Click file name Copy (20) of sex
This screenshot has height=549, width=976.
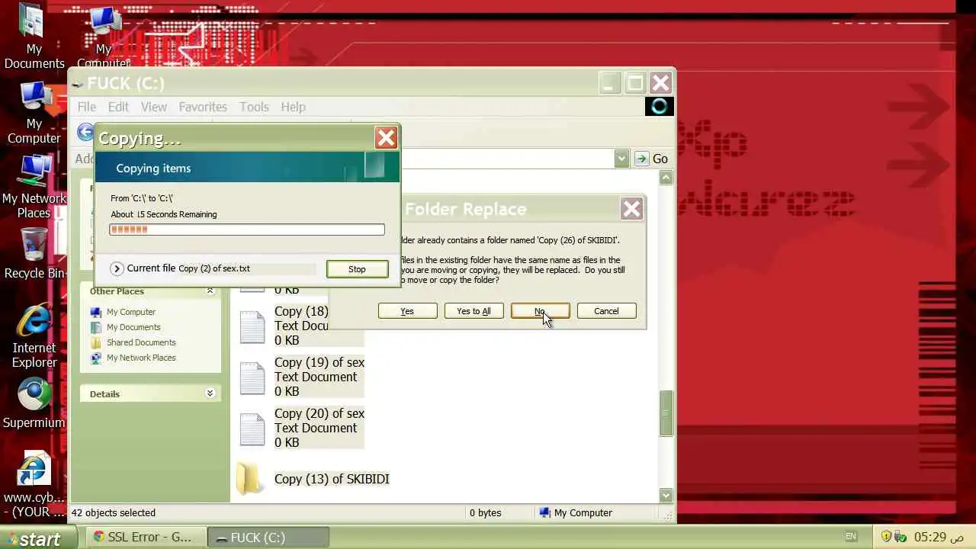[319, 413]
